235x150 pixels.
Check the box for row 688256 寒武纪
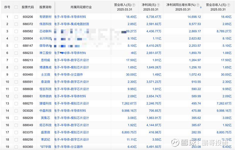16,139
